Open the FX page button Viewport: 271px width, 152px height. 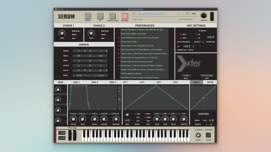100,16
